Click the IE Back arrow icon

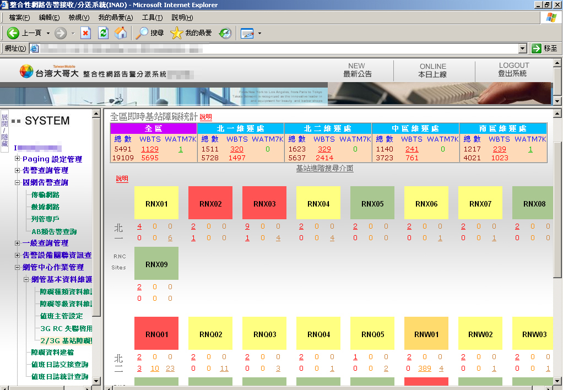[13, 33]
